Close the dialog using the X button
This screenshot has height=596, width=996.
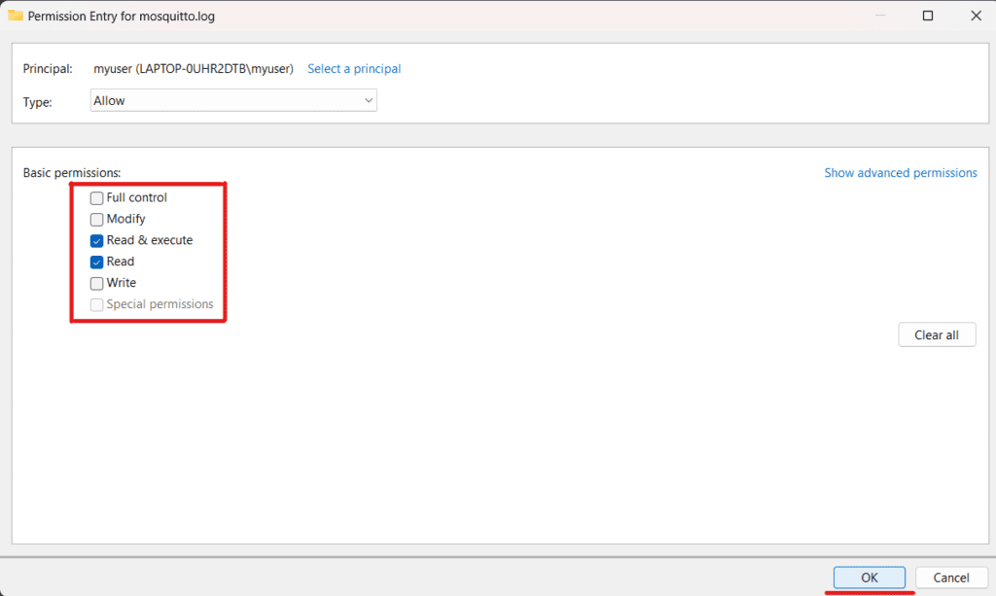pos(976,16)
